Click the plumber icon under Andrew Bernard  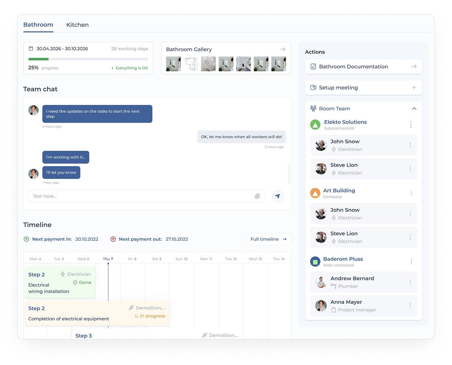(x=333, y=286)
